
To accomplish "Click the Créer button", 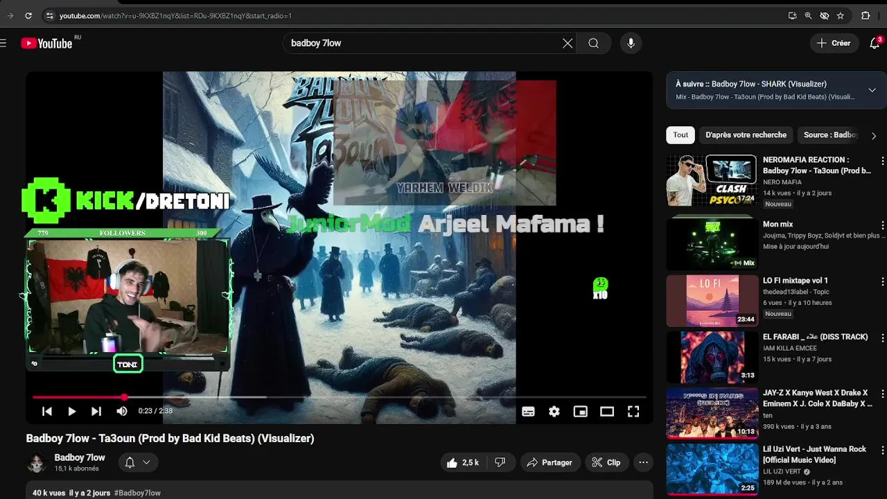I will point(834,43).
